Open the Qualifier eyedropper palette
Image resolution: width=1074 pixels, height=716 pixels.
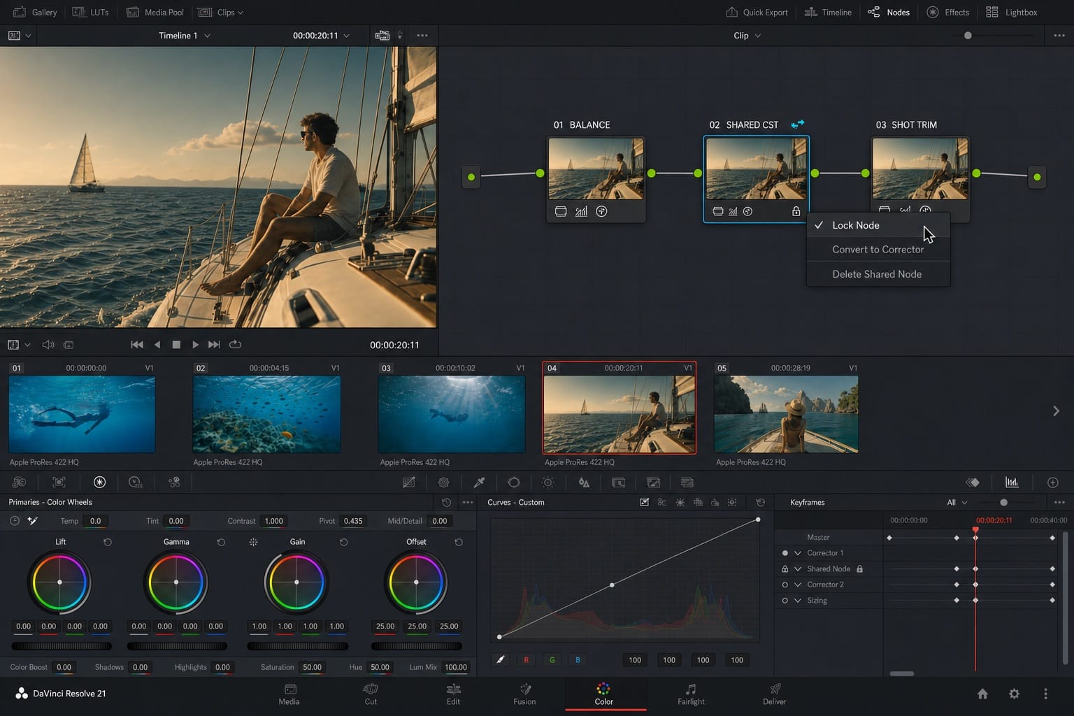(x=479, y=482)
